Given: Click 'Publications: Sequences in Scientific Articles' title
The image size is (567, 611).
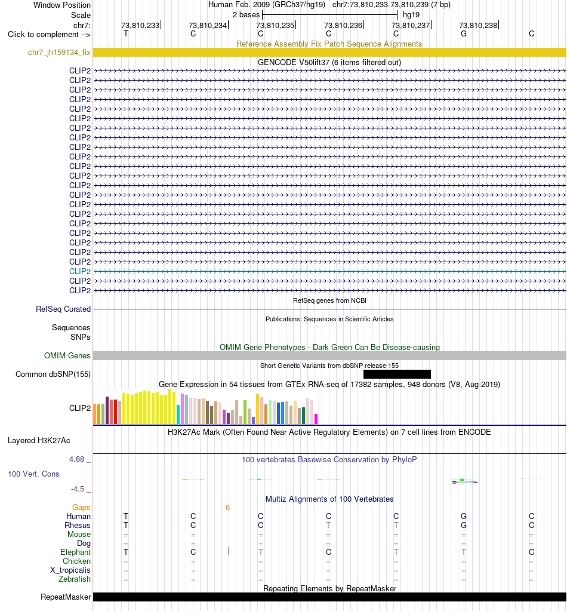Looking at the screenshot, I should [329, 319].
